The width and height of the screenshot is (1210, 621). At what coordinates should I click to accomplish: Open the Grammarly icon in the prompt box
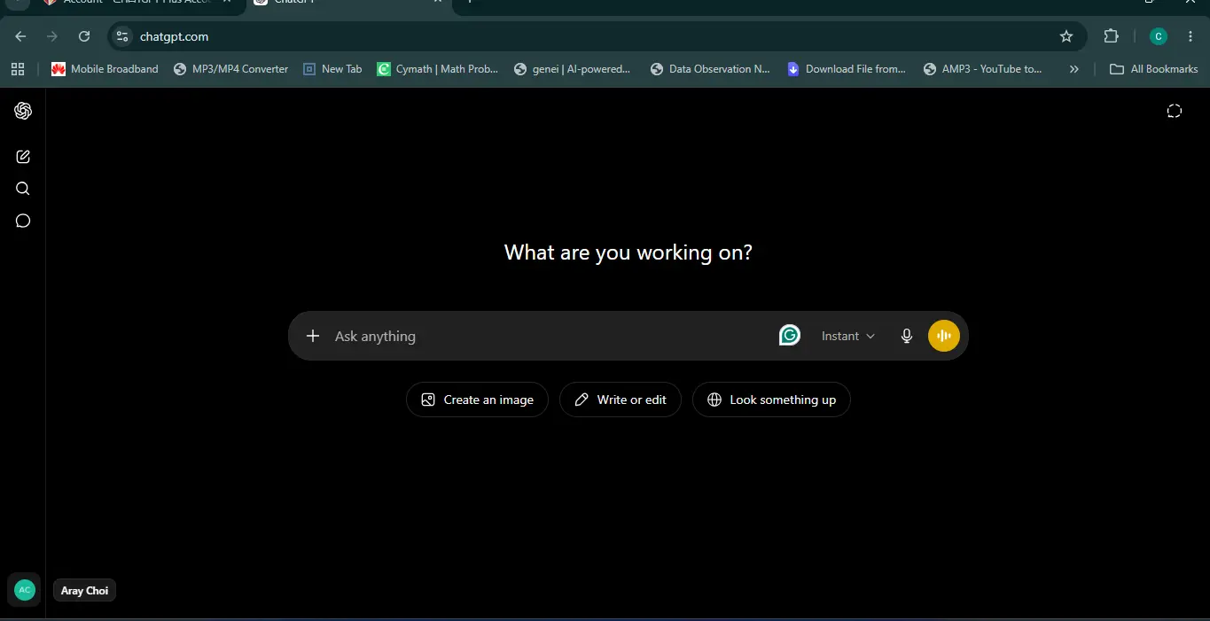(790, 335)
